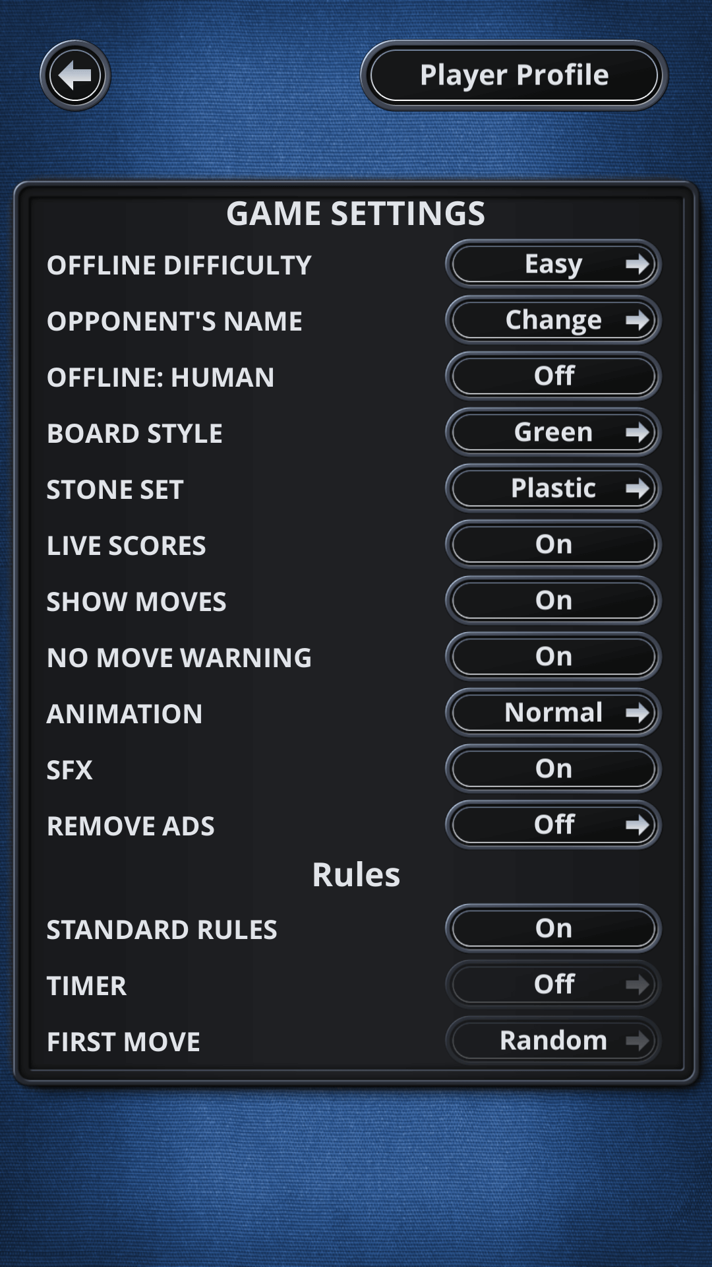This screenshot has height=1267, width=712.
Task: Click the Rules section heading
Action: (x=356, y=875)
